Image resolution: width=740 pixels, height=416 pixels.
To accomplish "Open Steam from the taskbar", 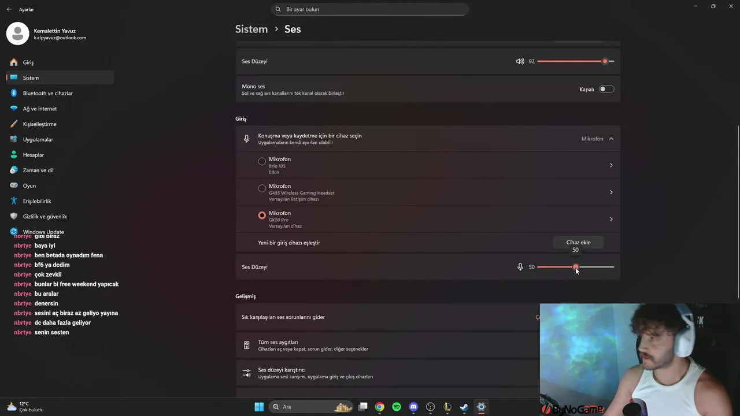I will point(464,407).
